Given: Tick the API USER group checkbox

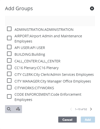Looking at the screenshot, I should 9,47.
